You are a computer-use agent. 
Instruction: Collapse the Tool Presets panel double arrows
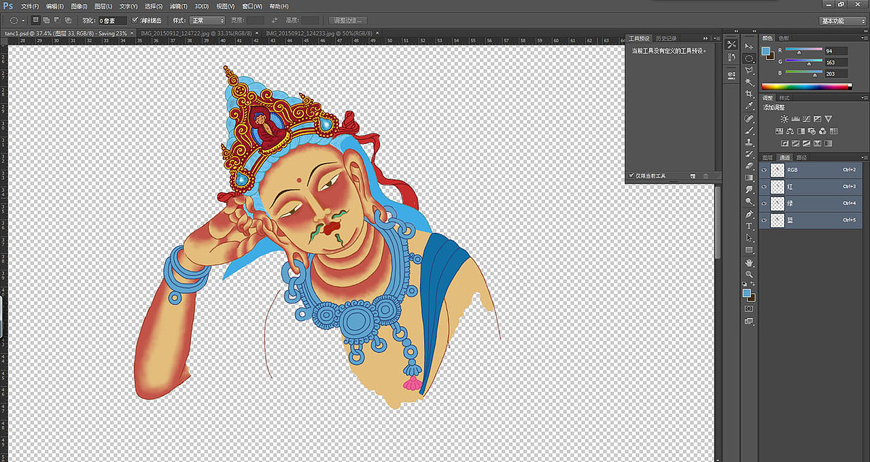click(706, 39)
